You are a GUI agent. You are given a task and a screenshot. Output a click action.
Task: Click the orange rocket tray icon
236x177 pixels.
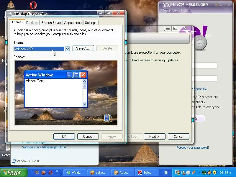point(194,173)
